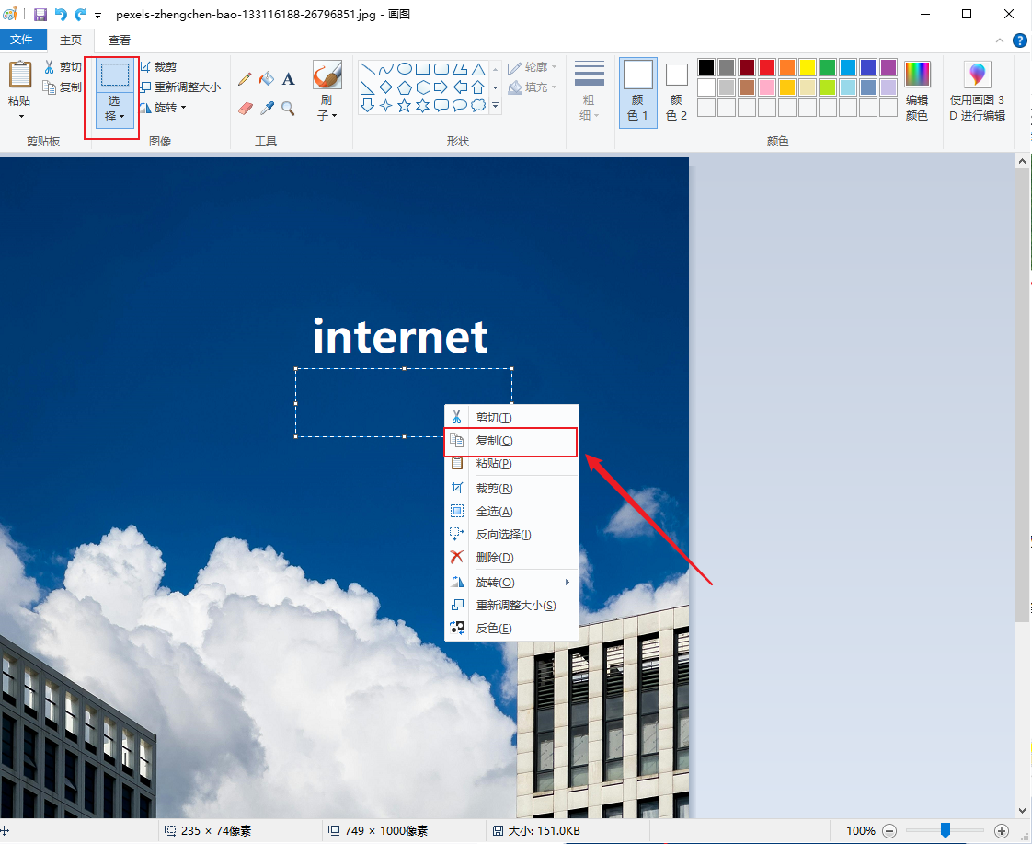Choose the Curve shape
1032x844 pixels.
coord(386,68)
